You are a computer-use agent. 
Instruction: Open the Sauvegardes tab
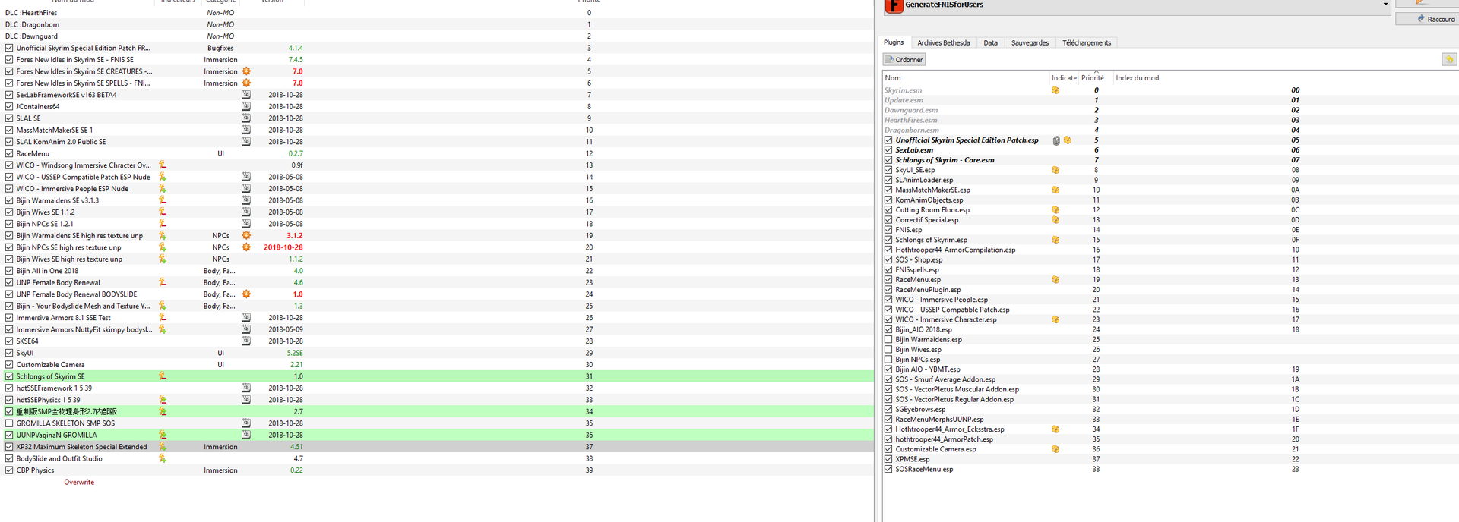coord(1030,42)
